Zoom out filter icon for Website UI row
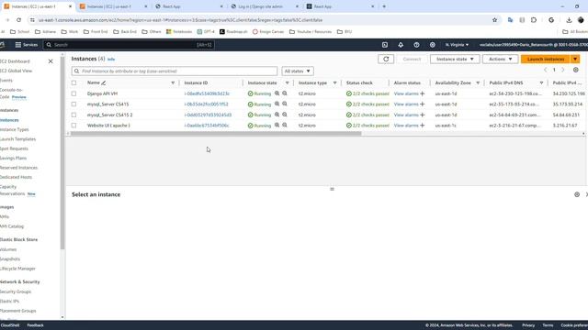This screenshot has height=330, width=588. pos(285,126)
